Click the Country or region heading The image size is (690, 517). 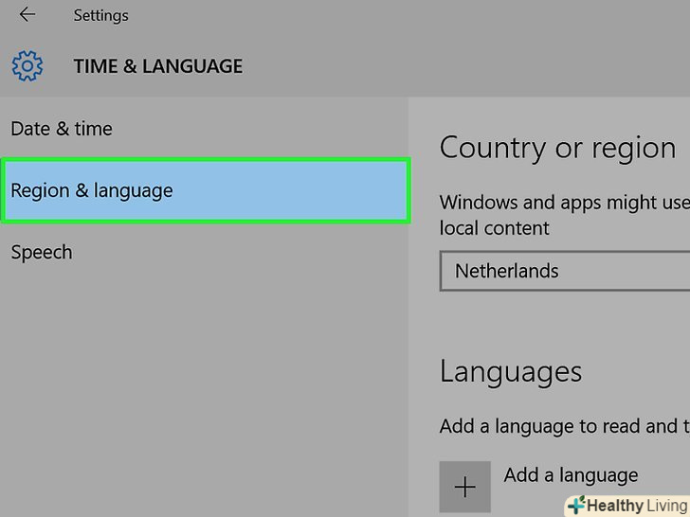(557, 149)
